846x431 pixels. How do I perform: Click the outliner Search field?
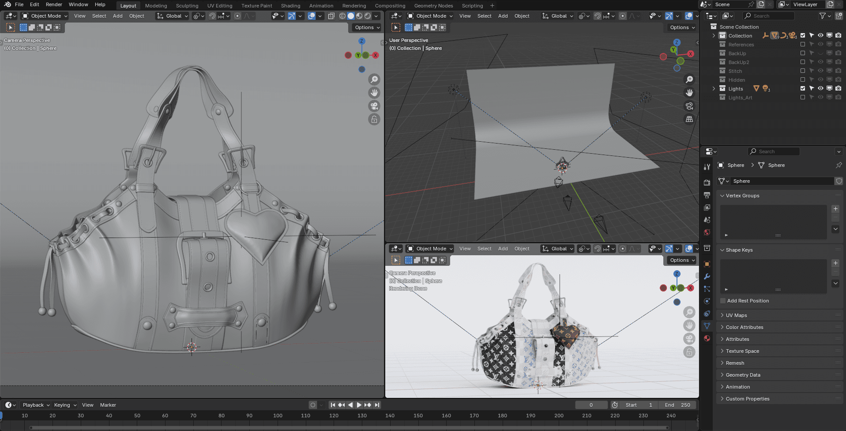(x=768, y=16)
